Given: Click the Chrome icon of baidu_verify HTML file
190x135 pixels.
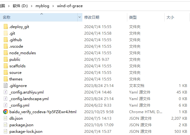Looking at the screenshot, I should click(x=6, y=112).
